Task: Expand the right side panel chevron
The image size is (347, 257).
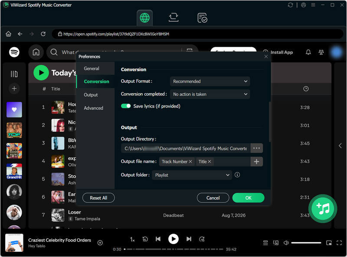Action: tap(340, 146)
